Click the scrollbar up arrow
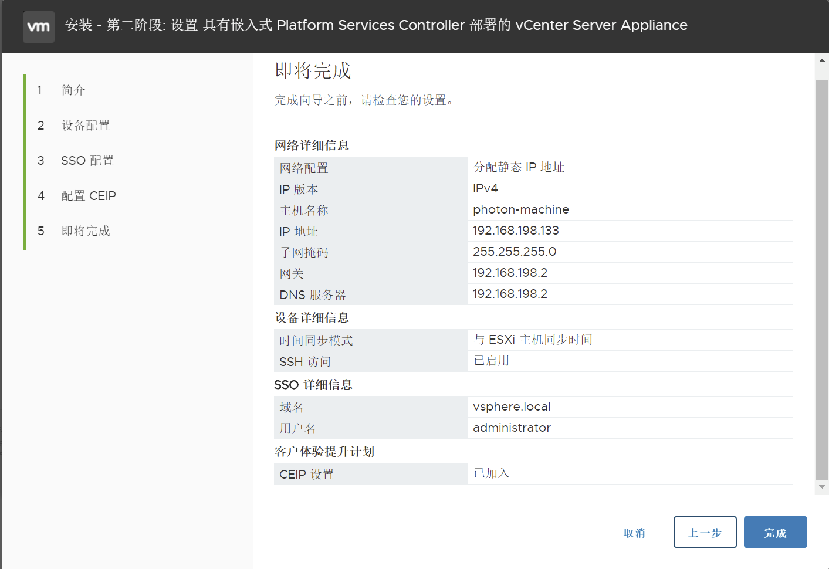The width and height of the screenshot is (829, 569). click(x=822, y=60)
